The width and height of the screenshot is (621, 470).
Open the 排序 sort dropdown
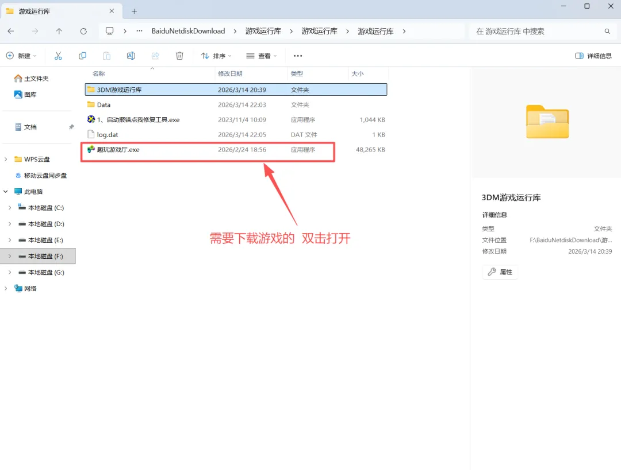coord(216,56)
